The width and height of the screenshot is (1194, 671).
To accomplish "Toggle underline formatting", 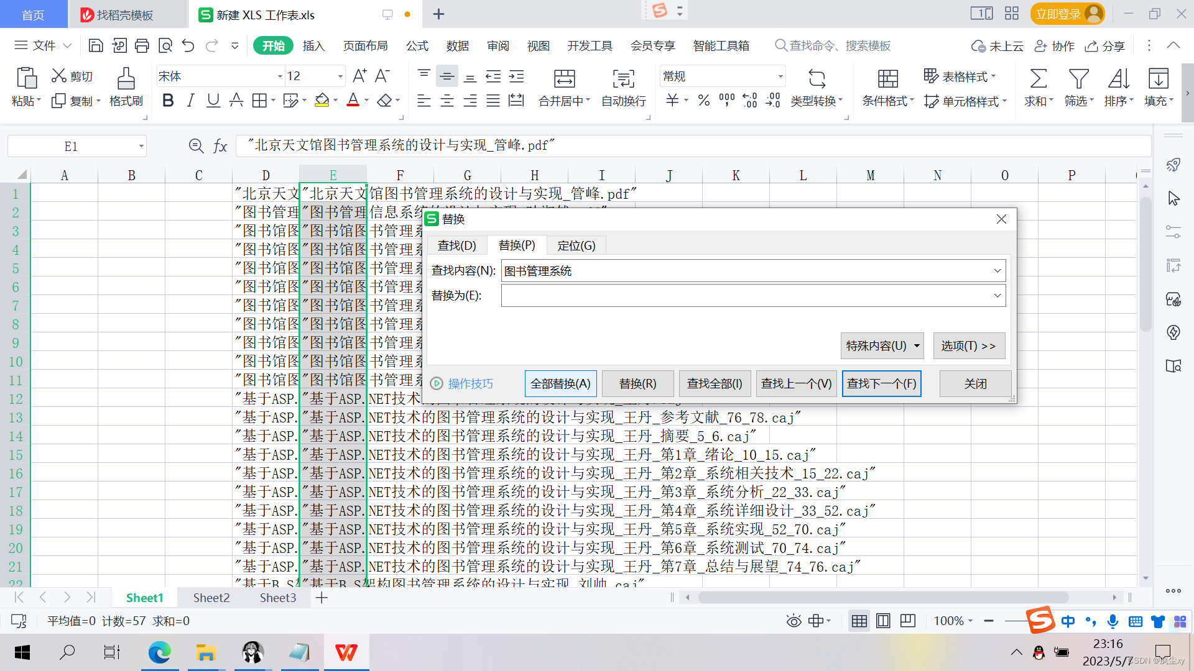I will 213,101.
